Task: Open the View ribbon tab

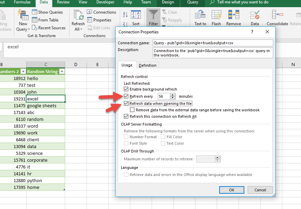Action: pos(83,2)
